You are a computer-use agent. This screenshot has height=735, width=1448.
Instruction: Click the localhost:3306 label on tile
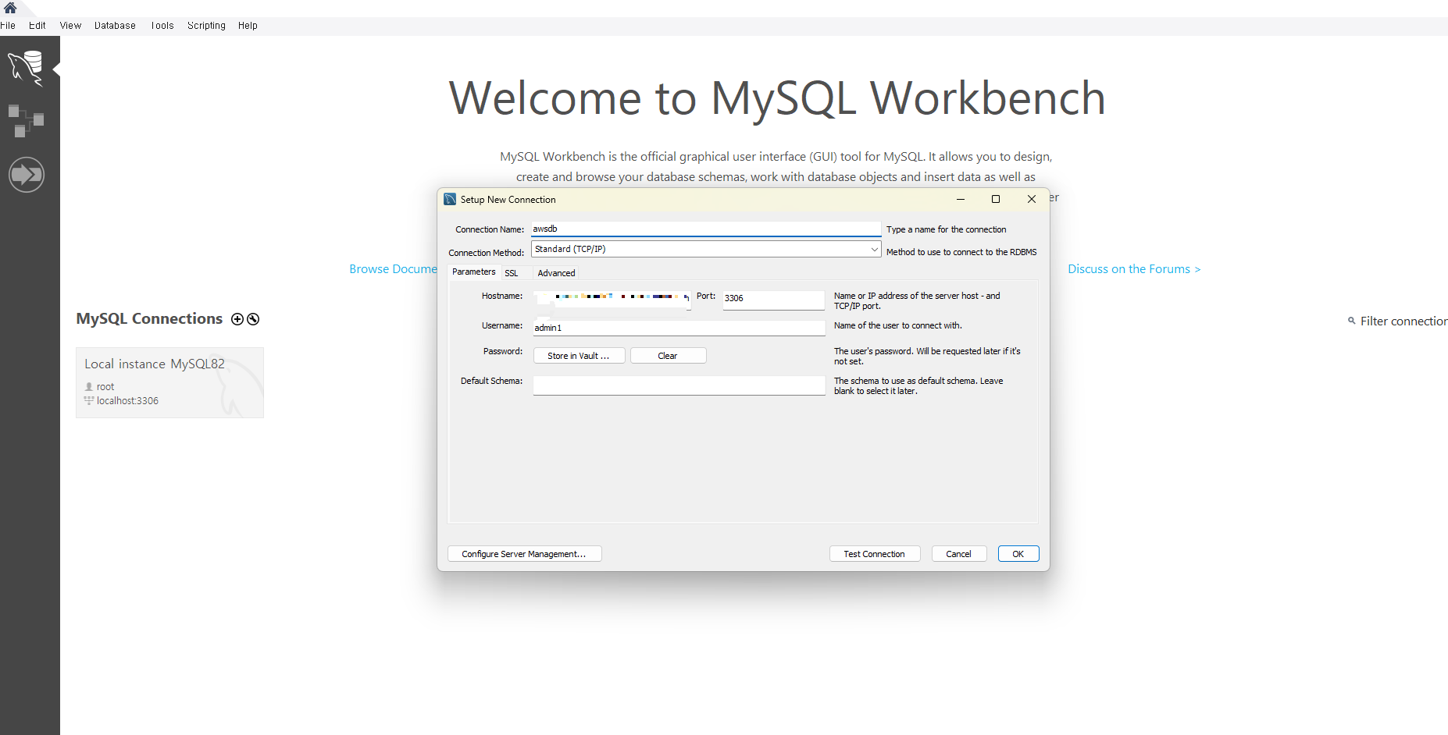pyautogui.click(x=127, y=401)
